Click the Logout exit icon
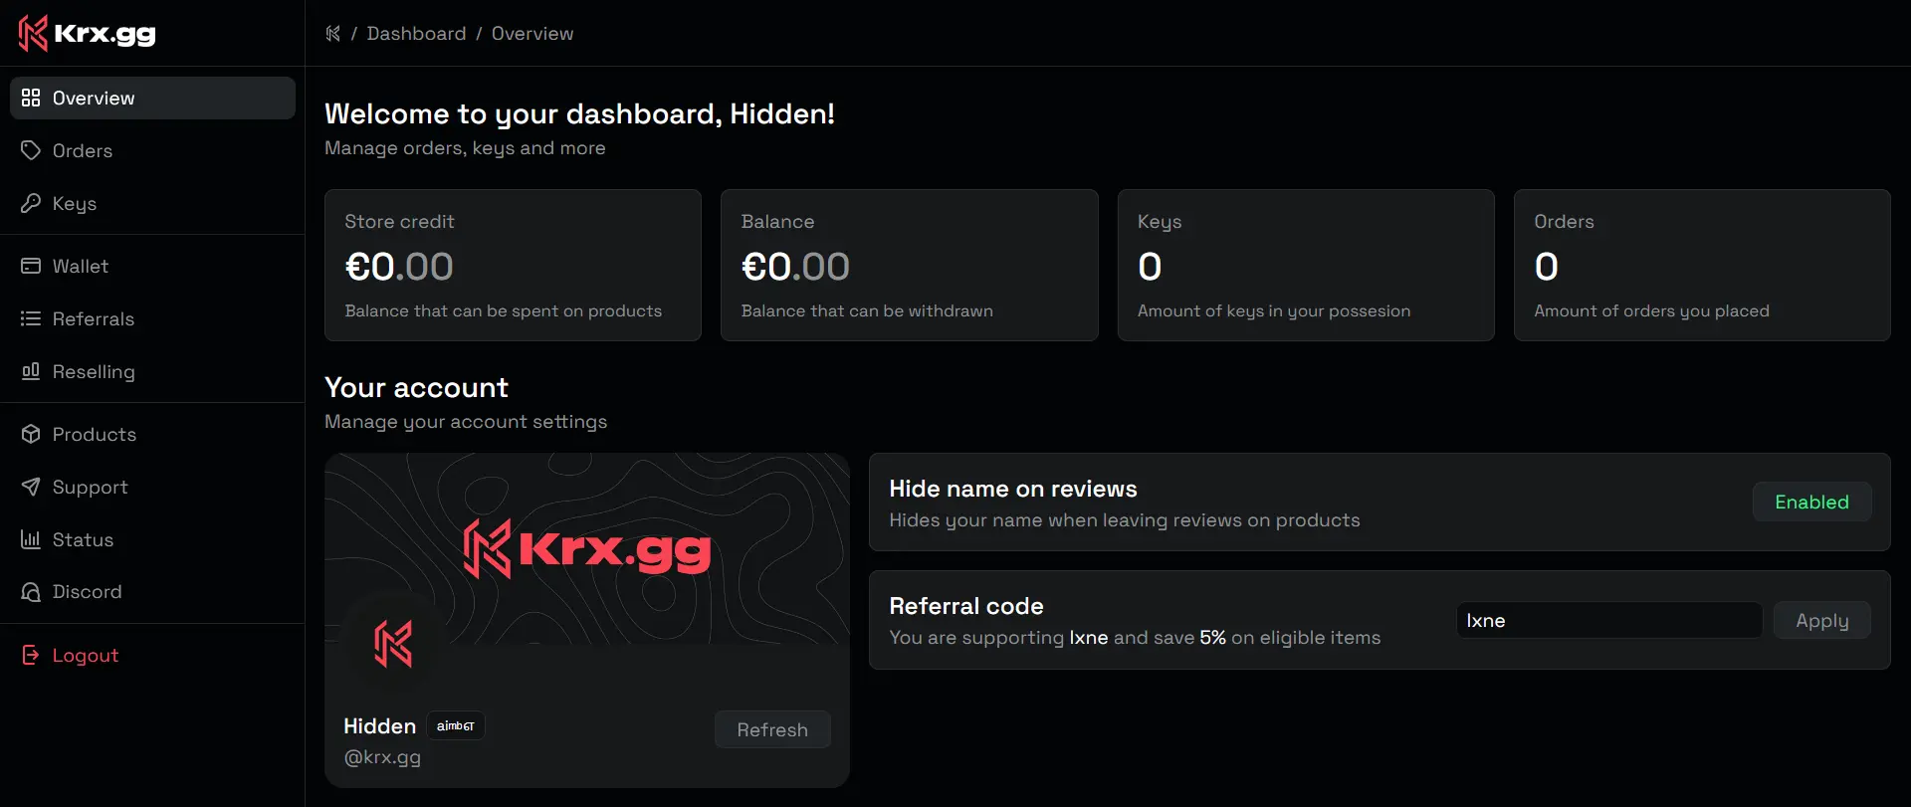 (x=31, y=655)
